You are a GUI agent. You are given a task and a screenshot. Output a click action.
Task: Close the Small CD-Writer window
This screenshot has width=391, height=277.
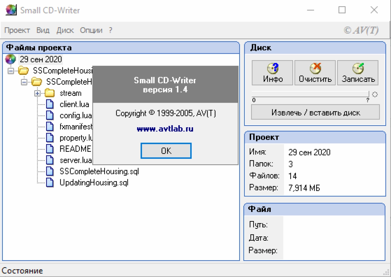click(x=374, y=10)
